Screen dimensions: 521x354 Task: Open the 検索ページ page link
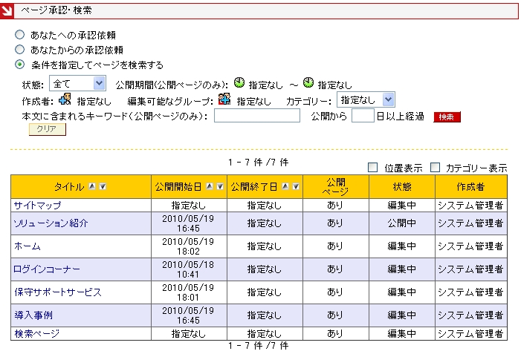(x=37, y=333)
